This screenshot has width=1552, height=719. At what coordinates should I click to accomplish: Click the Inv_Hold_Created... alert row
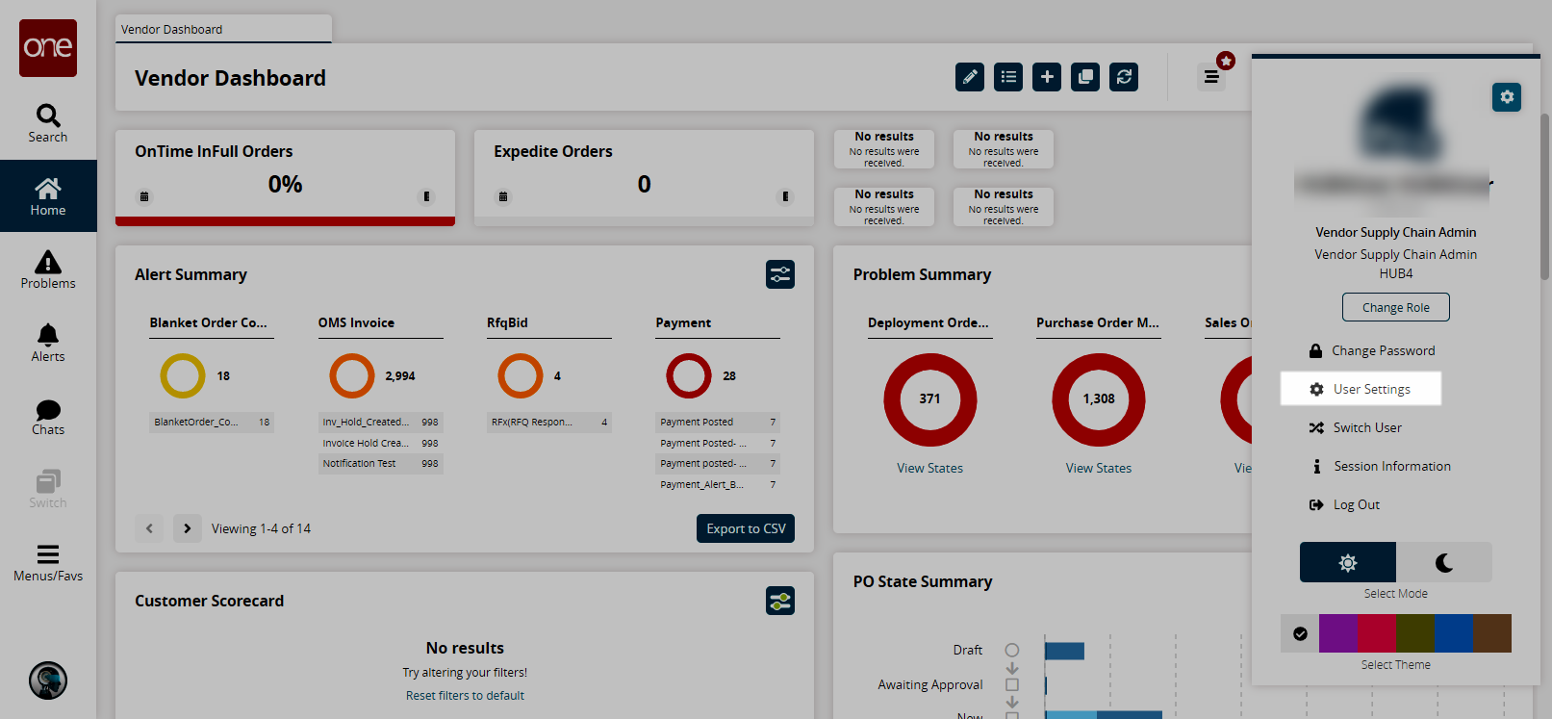coord(381,423)
